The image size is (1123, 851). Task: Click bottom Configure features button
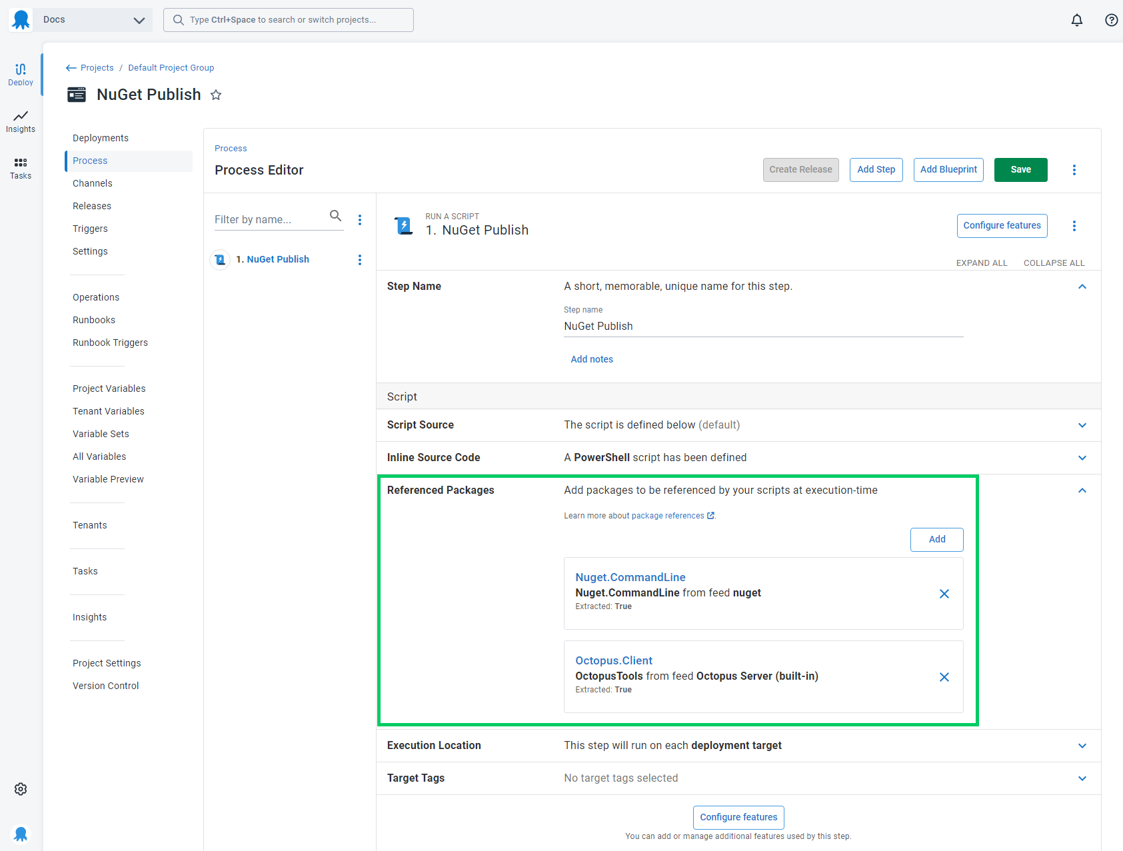[738, 818]
